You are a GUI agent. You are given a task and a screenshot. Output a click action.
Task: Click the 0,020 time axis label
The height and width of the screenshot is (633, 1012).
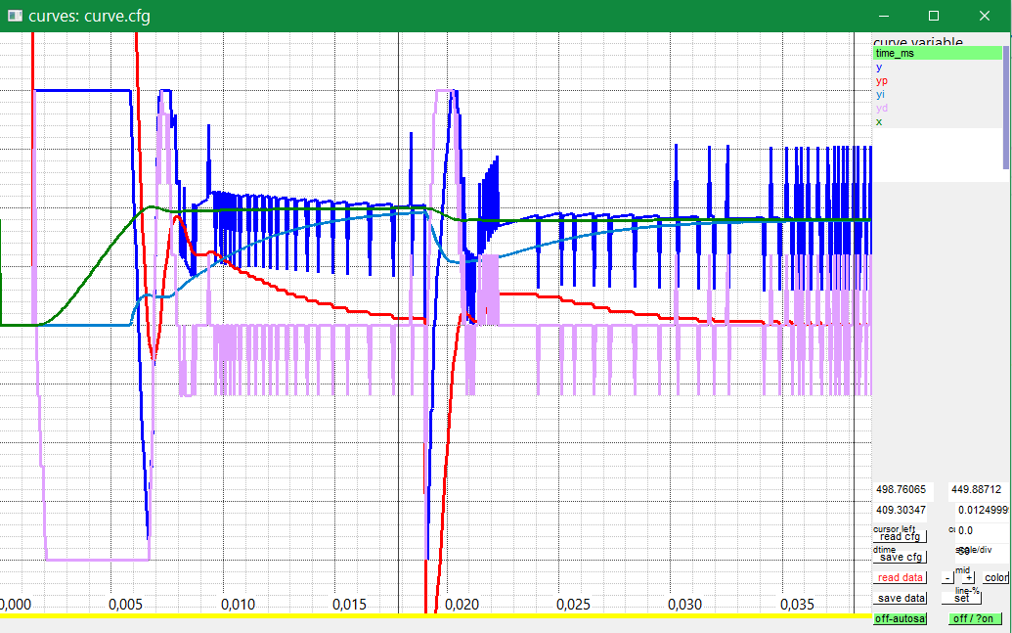coord(462,605)
